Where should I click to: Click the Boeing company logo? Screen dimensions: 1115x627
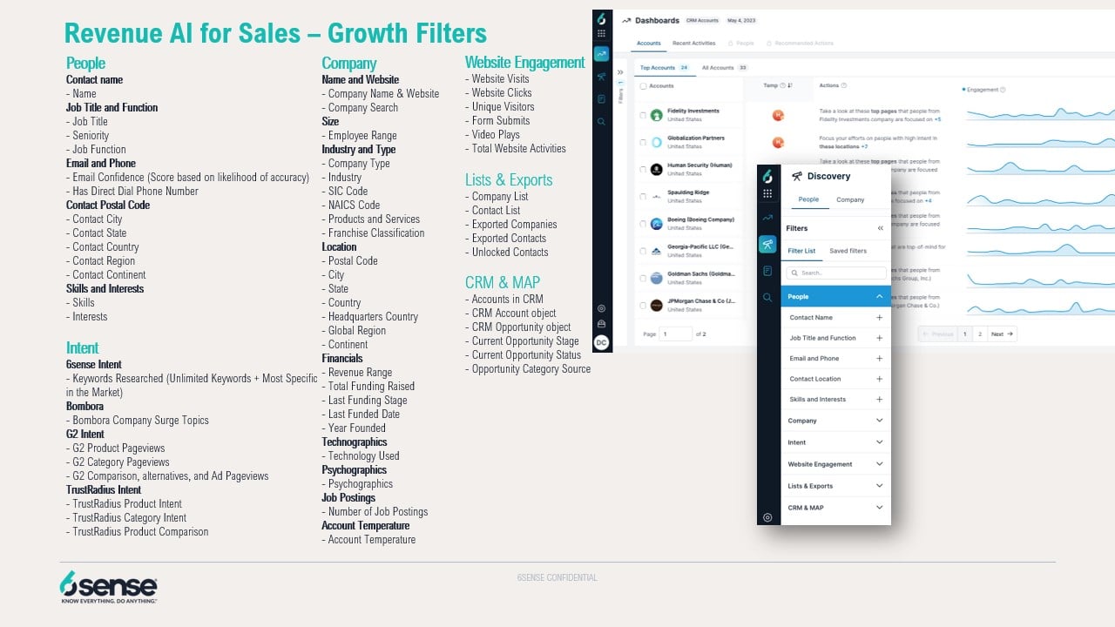[x=656, y=224]
